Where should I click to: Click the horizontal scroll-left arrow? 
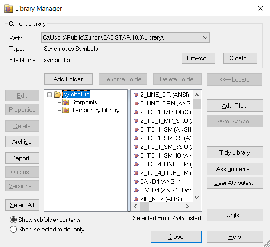(x=135, y=206)
